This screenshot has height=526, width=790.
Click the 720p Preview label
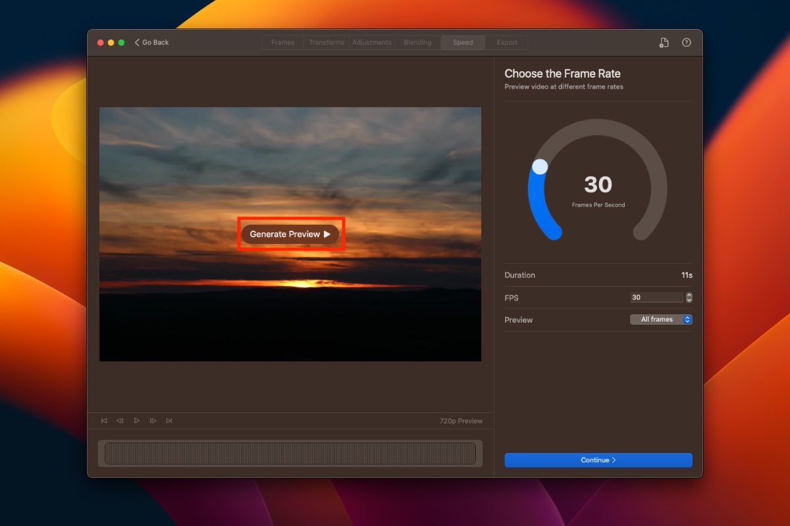coord(461,421)
